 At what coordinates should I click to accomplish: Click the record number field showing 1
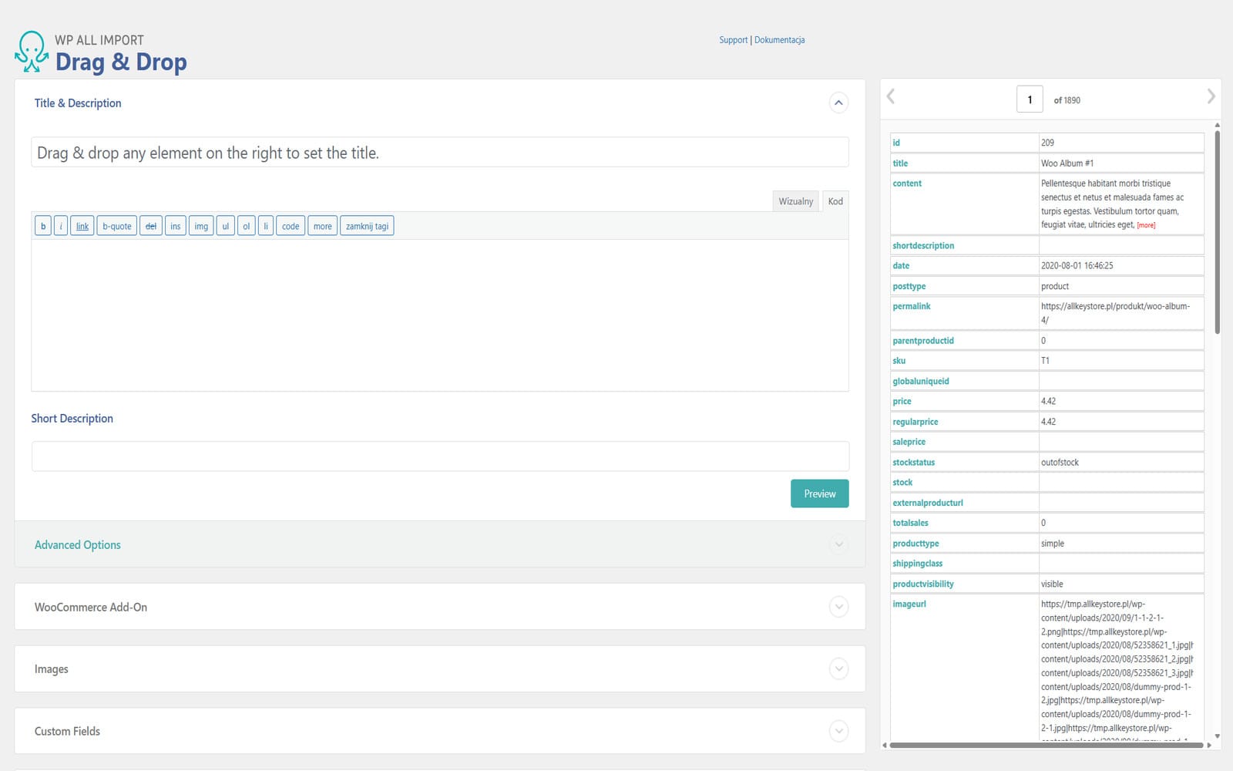1030,99
